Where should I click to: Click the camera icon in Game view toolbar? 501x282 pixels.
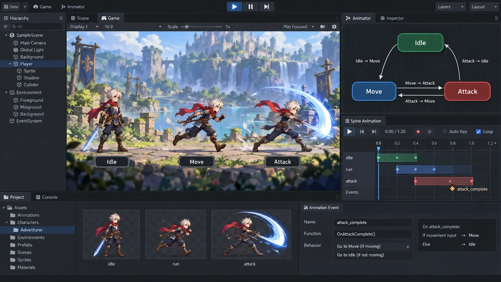click(x=323, y=27)
